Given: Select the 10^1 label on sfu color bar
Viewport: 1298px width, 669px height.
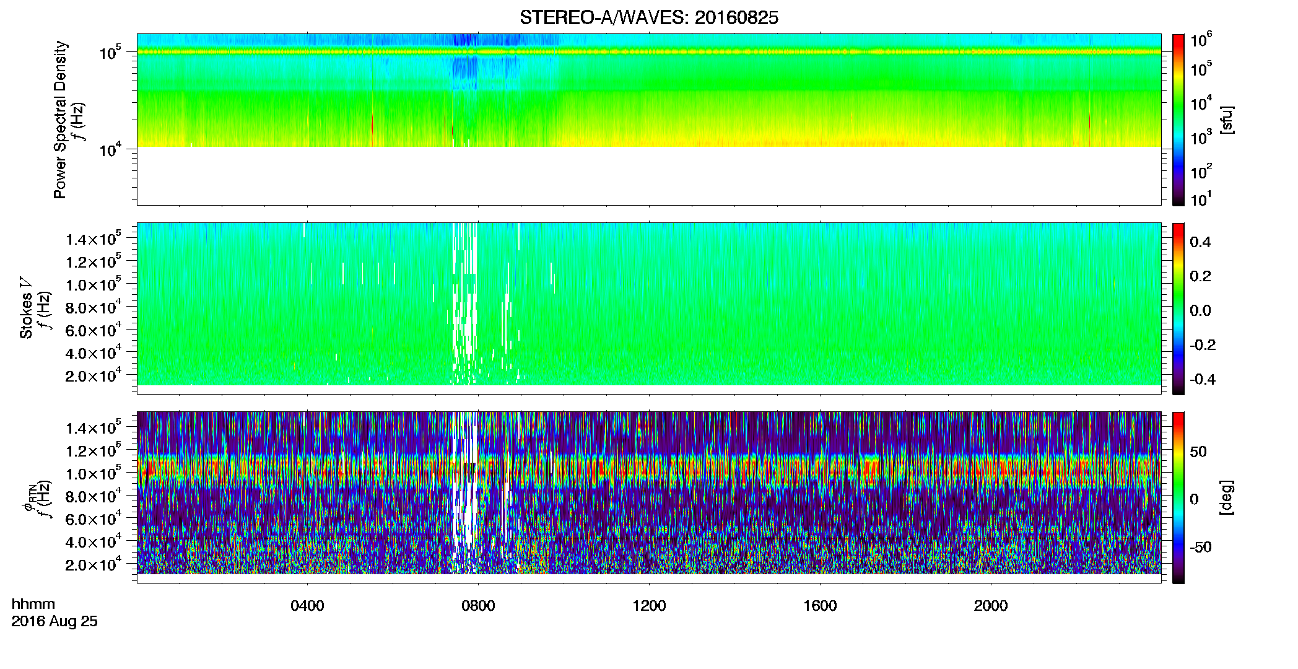Looking at the screenshot, I should coord(1201,199).
